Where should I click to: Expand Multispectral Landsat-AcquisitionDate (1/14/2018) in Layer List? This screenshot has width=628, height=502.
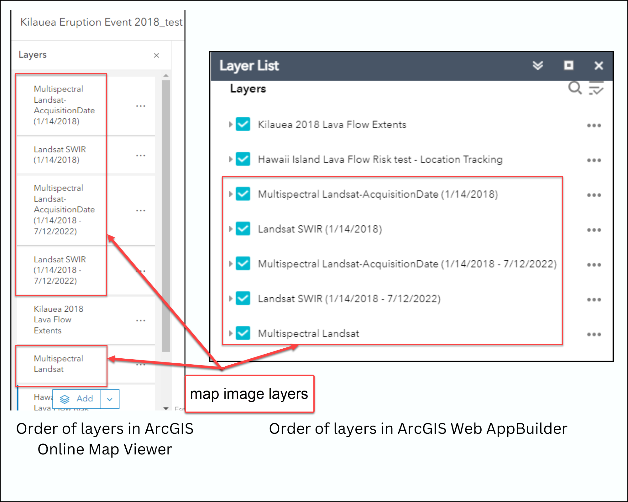coord(231,194)
